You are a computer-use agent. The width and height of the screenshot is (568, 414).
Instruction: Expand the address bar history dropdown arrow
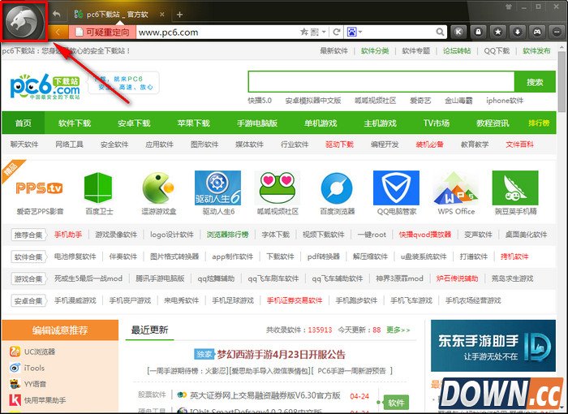tap(324, 32)
